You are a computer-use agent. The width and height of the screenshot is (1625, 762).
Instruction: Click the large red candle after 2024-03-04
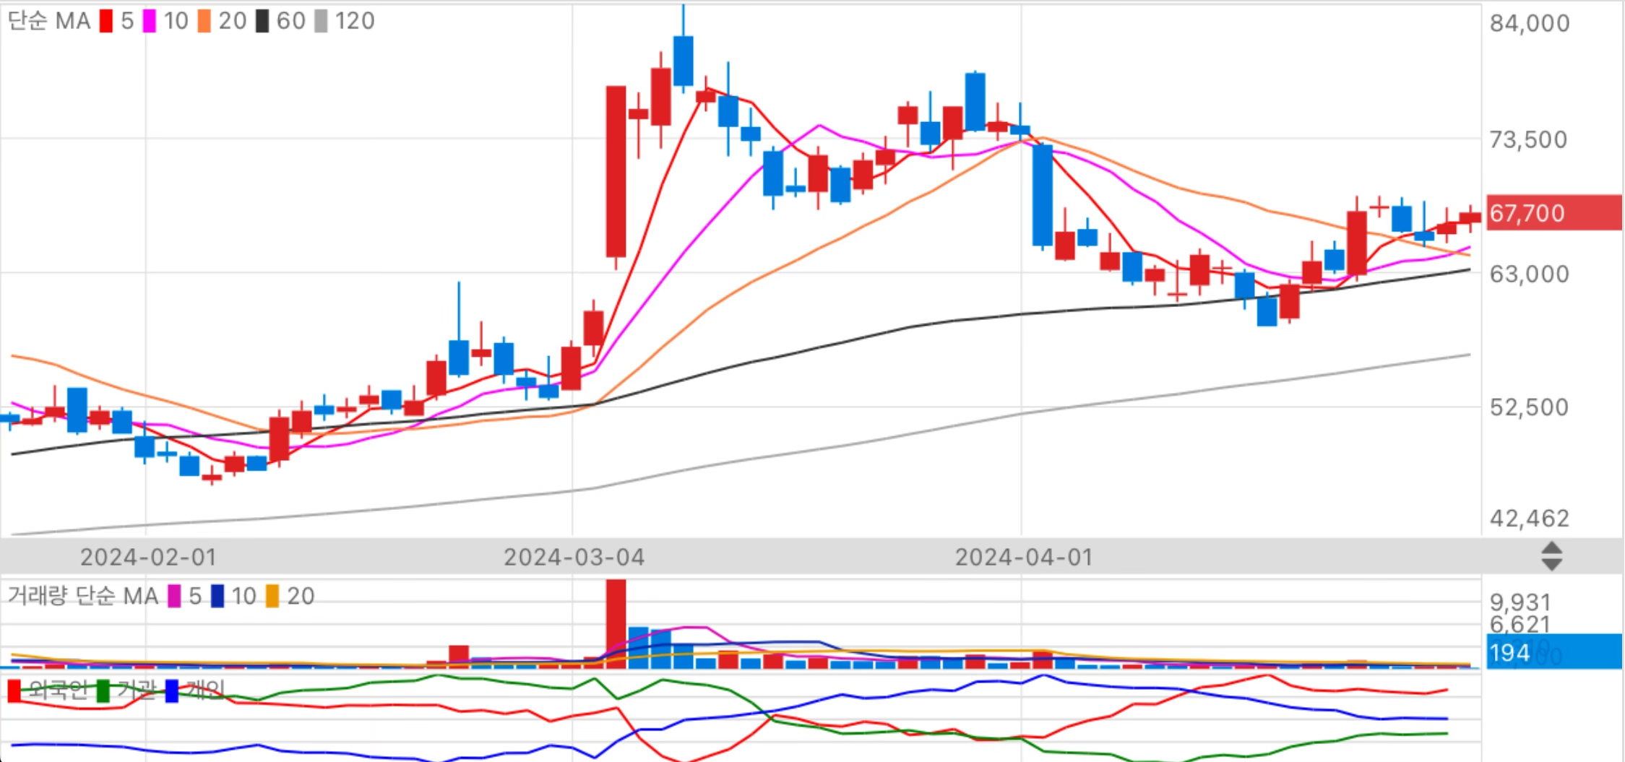[616, 171]
